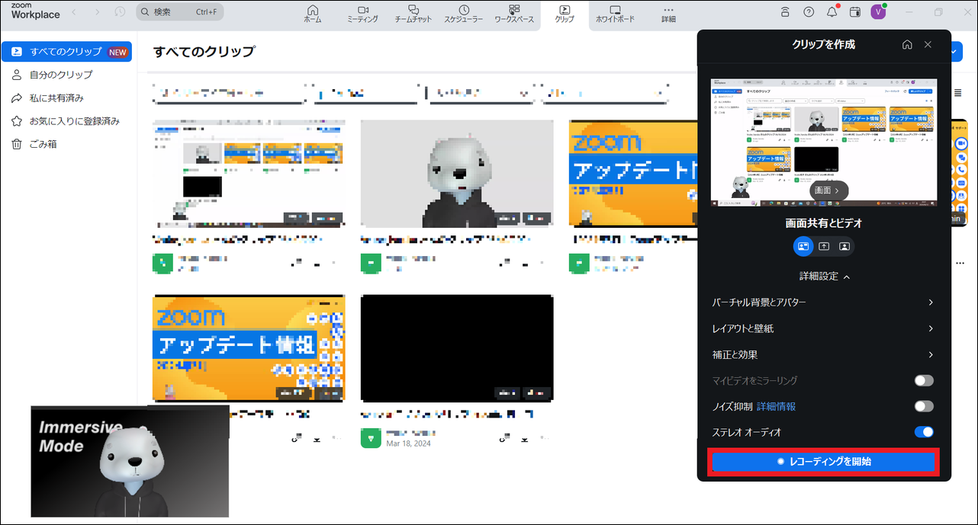Enable the ノイズ抑制 switch
This screenshot has height=525, width=978.
click(x=924, y=406)
